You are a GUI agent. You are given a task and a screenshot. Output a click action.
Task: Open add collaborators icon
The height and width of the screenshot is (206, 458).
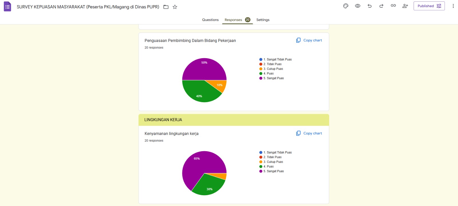(x=405, y=6)
